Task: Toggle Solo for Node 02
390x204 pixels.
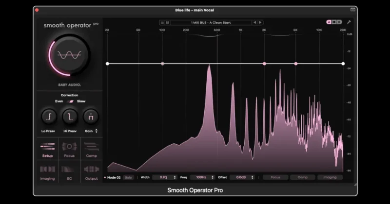Action: click(128, 177)
